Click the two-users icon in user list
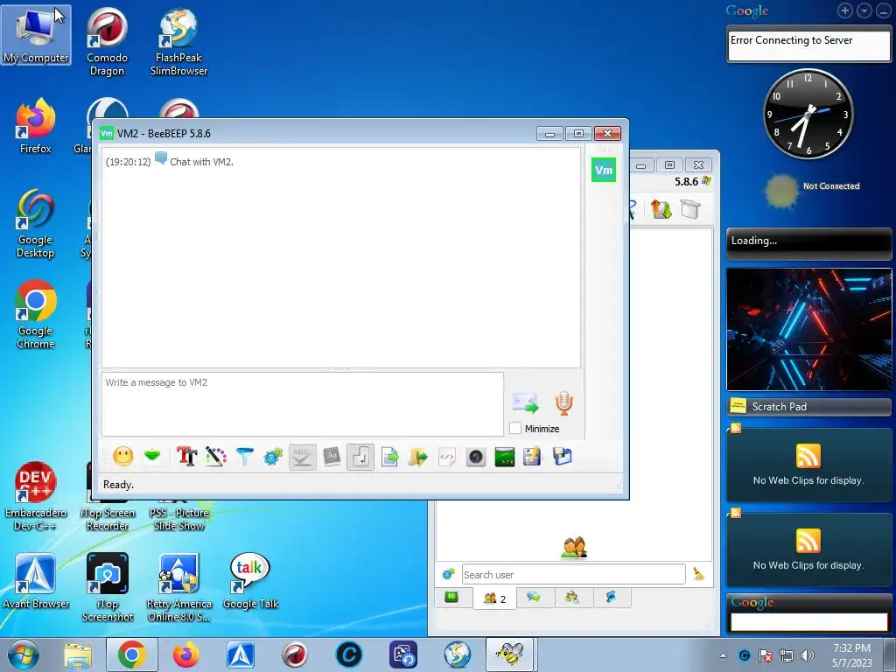The image size is (896, 672). click(574, 547)
